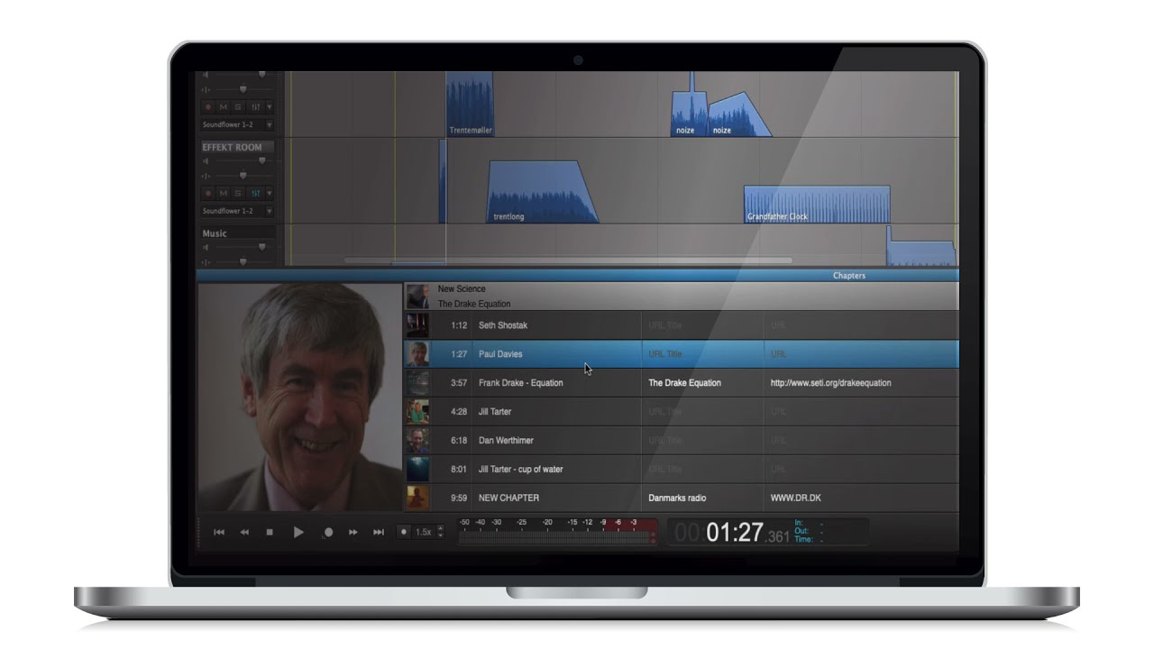Select the Frank Drake - Equation chapter

tap(521, 383)
